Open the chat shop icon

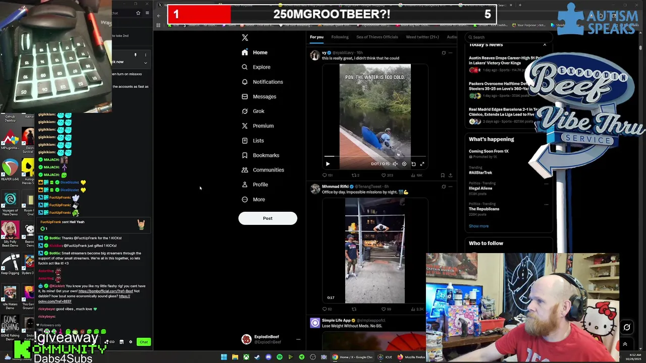click(122, 342)
